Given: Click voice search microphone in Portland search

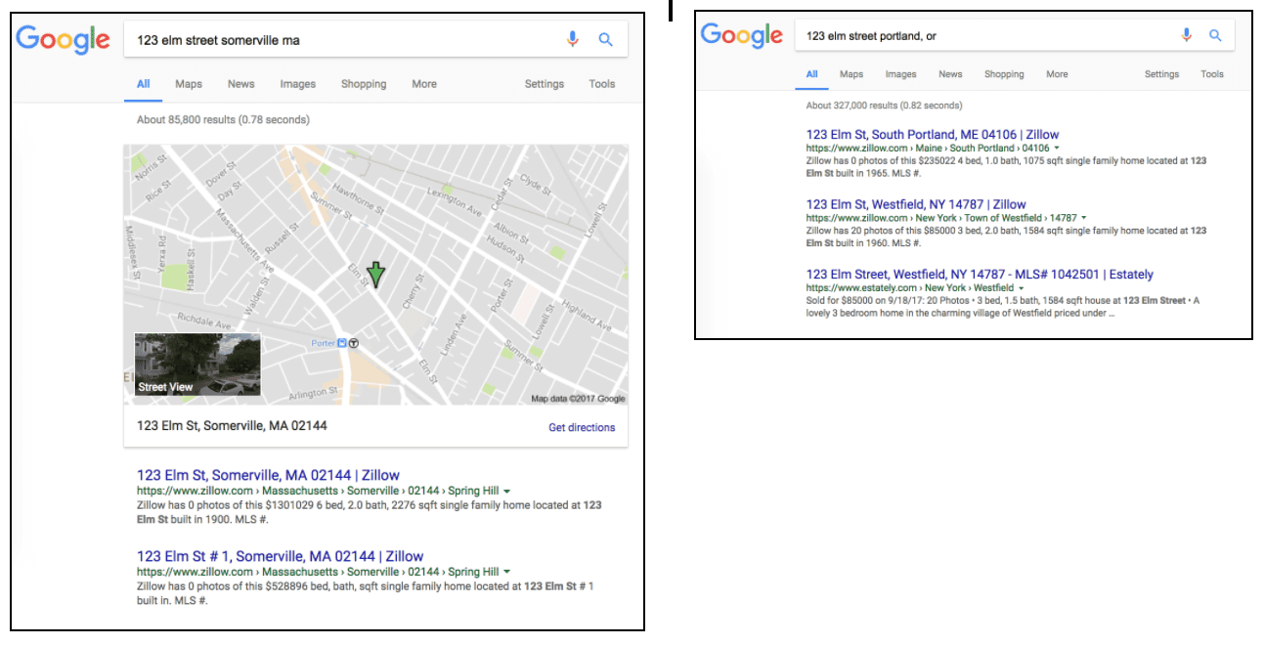Looking at the screenshot, I should (x=1186, y=35).
